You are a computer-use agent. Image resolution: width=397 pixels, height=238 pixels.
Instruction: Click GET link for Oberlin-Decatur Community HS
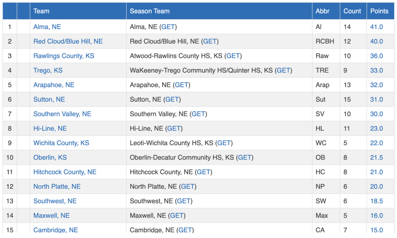click(x=245, y=157)
